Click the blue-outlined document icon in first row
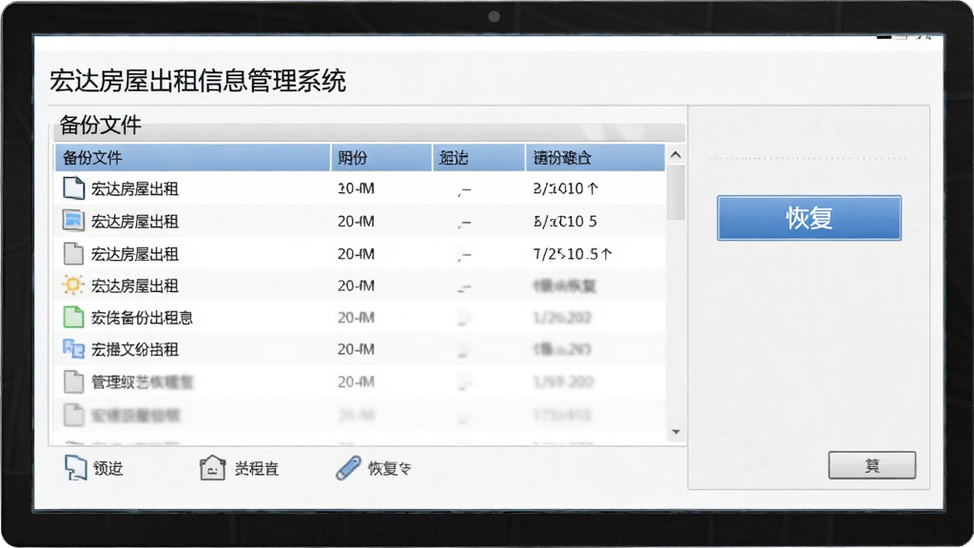This screenshot has width=974, height=548. pyautogui.click(x=73, y=187)
